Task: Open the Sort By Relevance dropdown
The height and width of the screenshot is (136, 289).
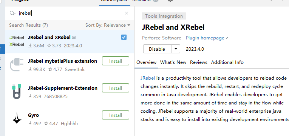Action: (108, 25)
